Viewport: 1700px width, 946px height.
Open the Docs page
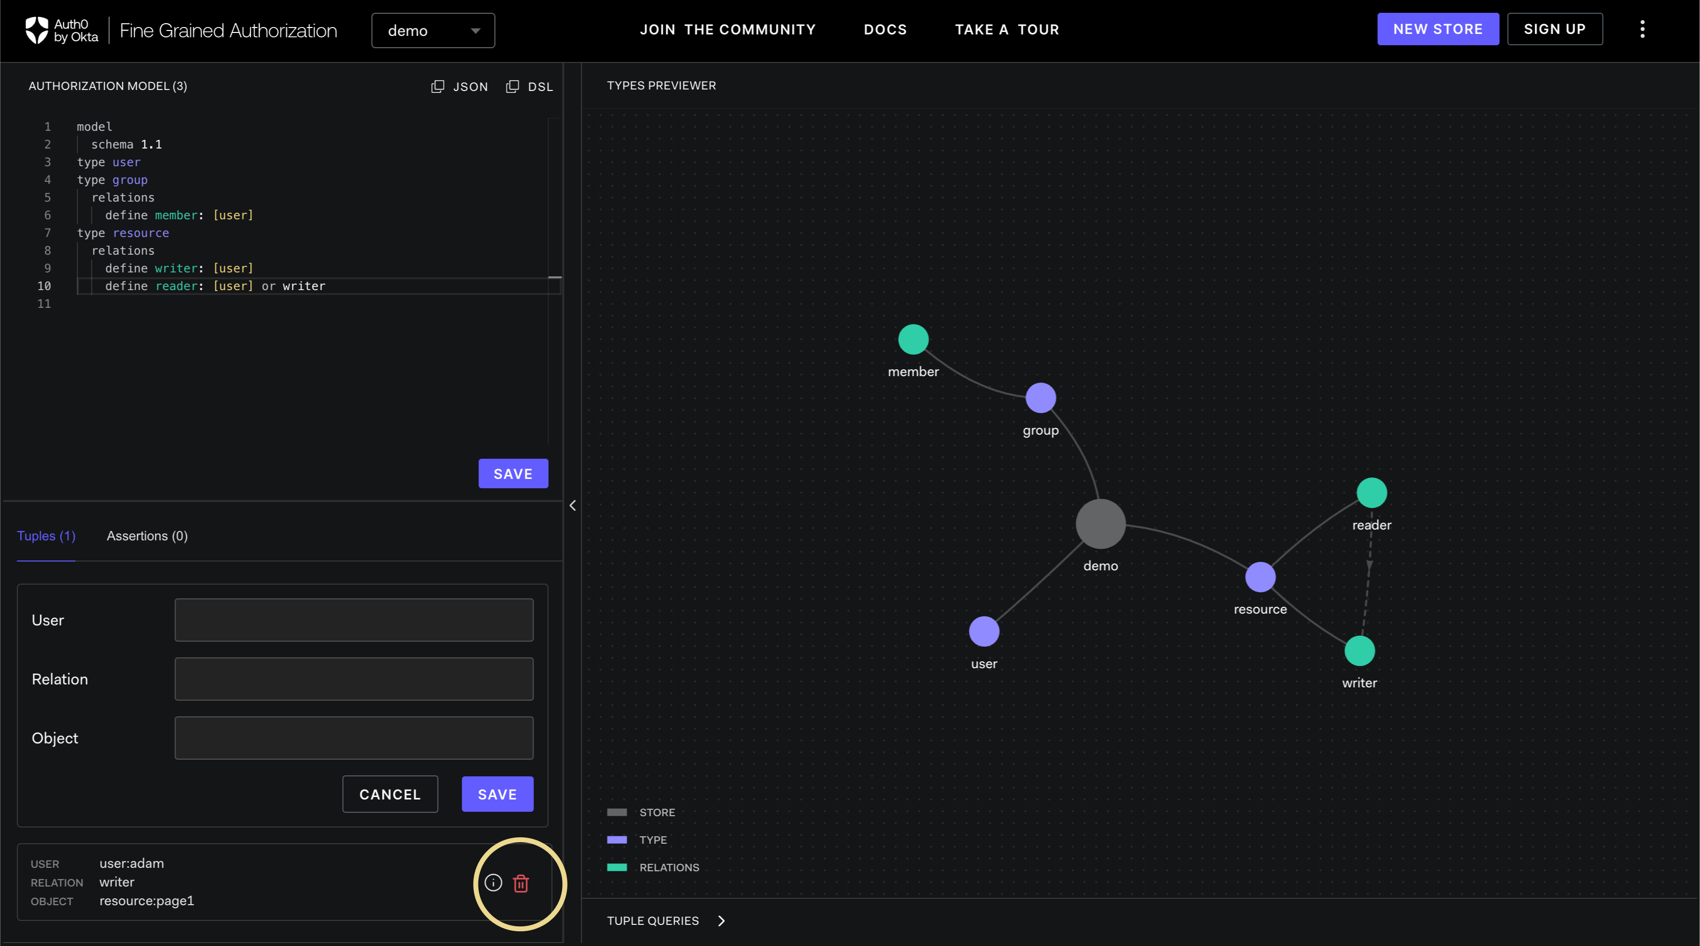tap(885, 29)
